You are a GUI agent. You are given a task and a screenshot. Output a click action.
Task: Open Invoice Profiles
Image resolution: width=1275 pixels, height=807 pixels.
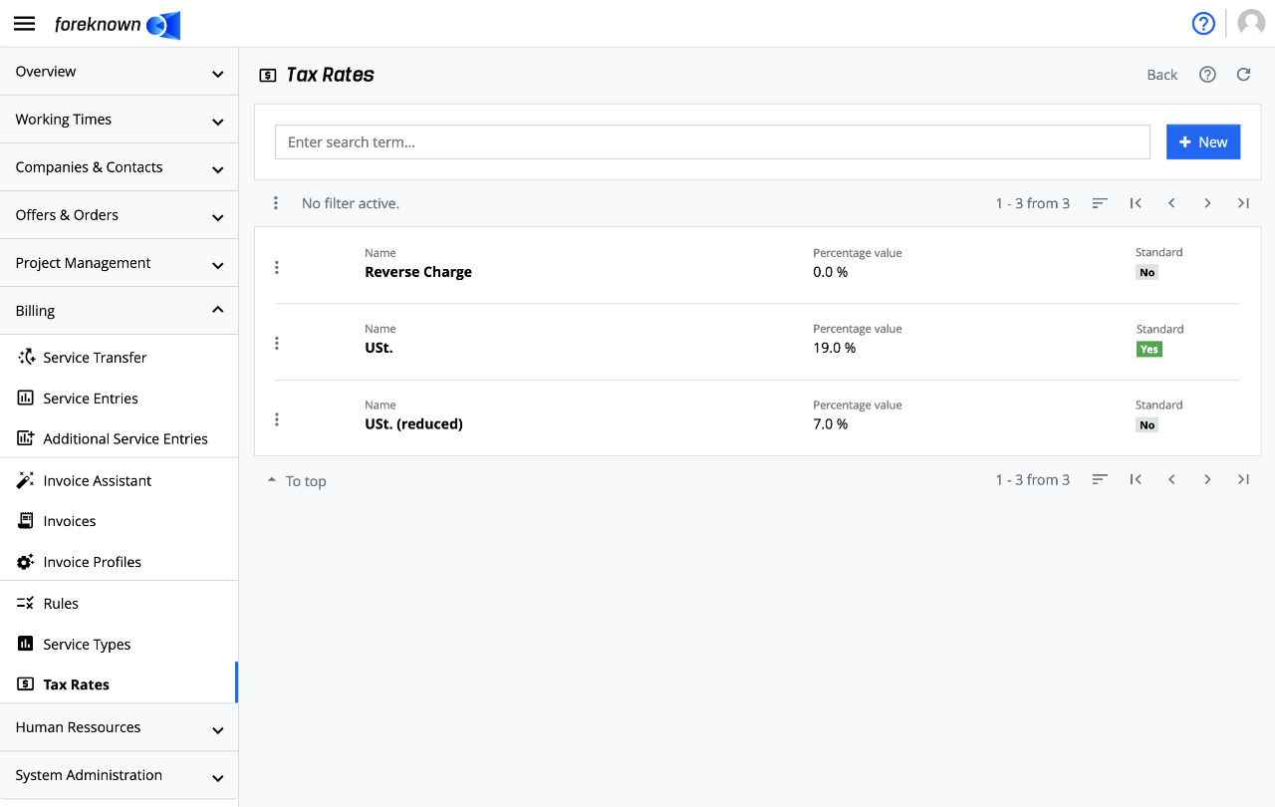pyautogui.click(x=119, y=562)
